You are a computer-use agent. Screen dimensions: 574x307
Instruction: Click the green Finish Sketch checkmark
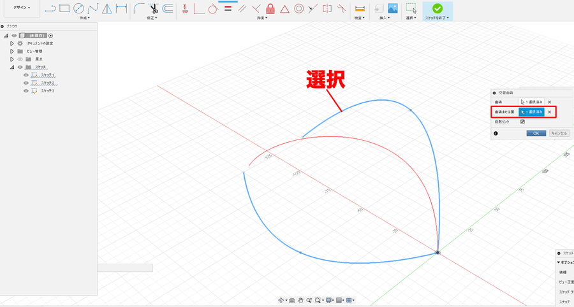437,8
